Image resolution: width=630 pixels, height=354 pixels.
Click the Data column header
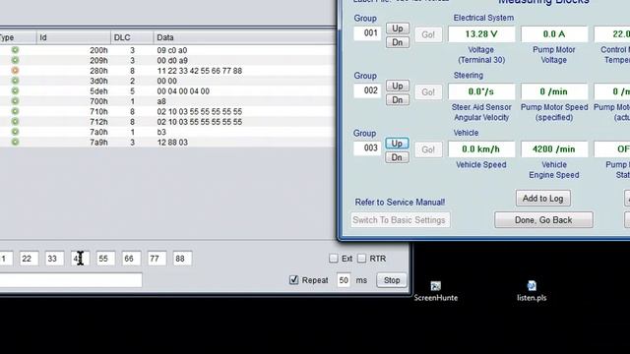[244, 37]
